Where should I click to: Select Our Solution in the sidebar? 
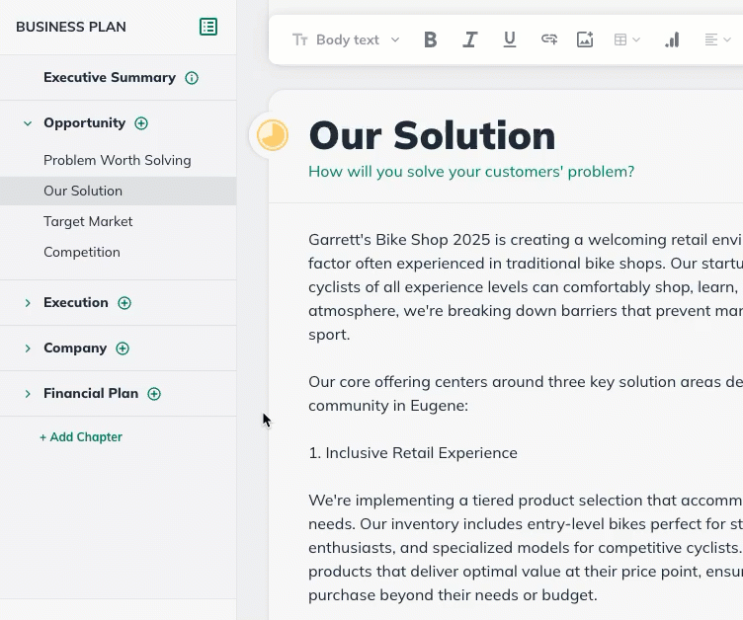coord(118,191)
